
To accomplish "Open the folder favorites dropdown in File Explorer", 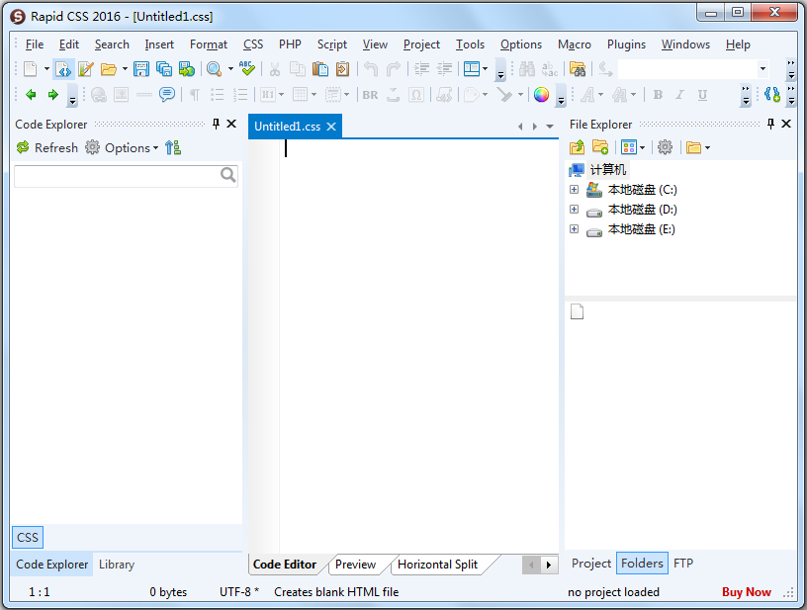I will coord(708,148).
